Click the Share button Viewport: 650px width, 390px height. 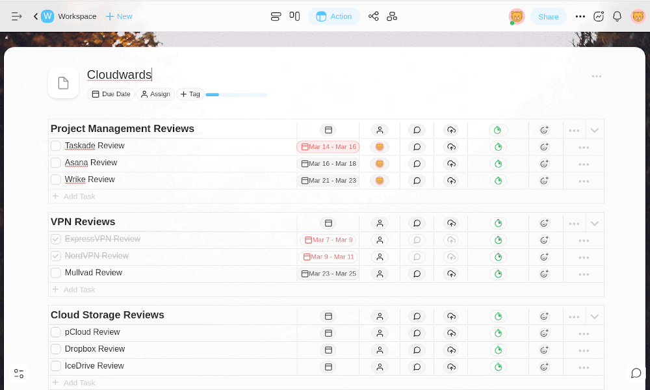548,16
